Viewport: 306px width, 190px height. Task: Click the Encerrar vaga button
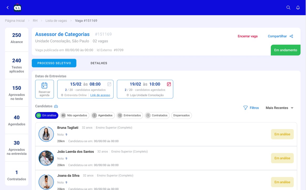click(247, 36)
